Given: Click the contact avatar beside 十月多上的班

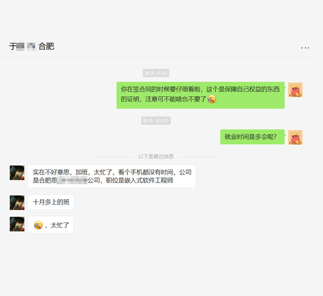Looking at the screenshot, I should click(17, 203).
